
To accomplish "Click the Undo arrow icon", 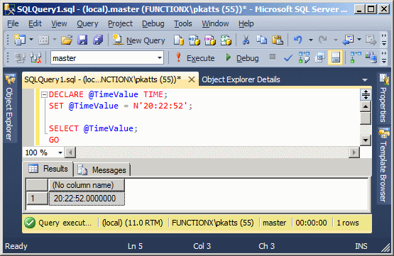I will [x=298, y=40].
